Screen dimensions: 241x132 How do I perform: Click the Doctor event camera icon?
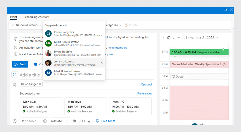coord(174,76)
